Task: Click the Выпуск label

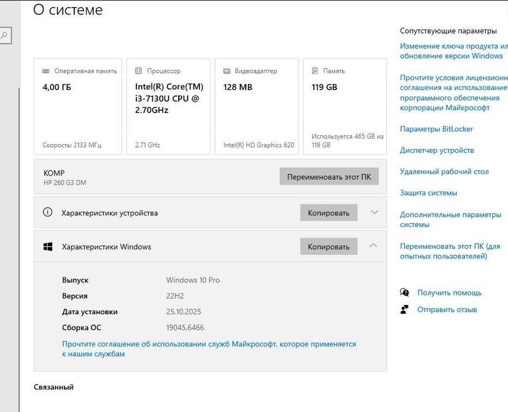Action: tap(75, 280)
